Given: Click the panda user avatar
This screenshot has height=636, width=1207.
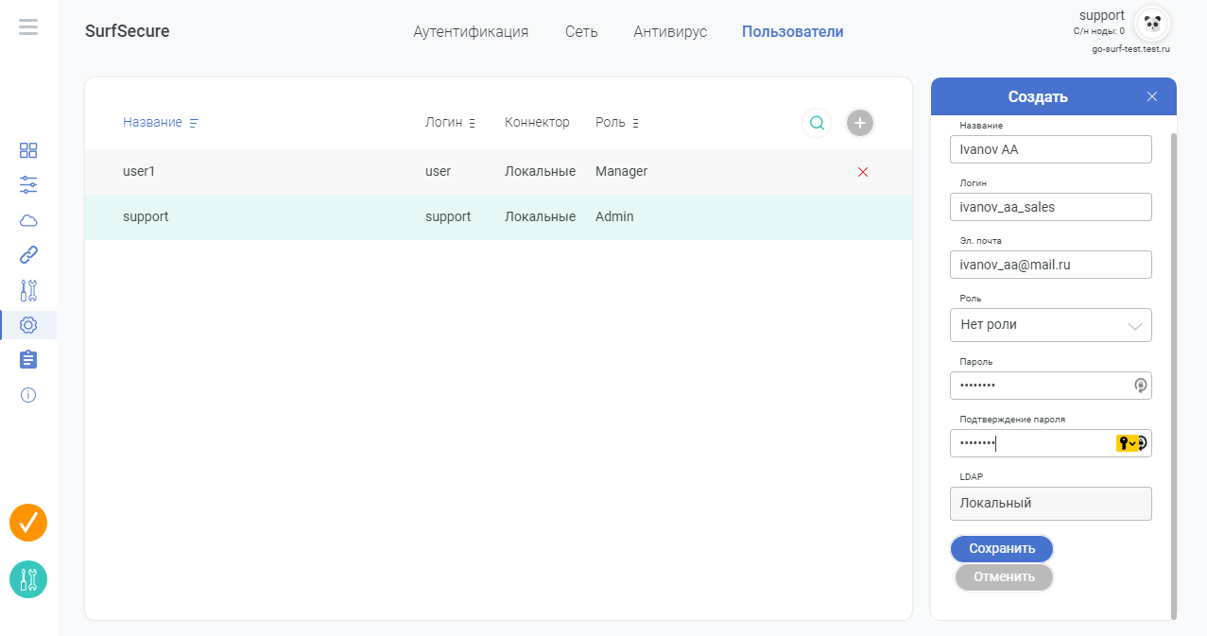Looking at the screenshot, I should pyautogui.click(x=1152, y=24).
